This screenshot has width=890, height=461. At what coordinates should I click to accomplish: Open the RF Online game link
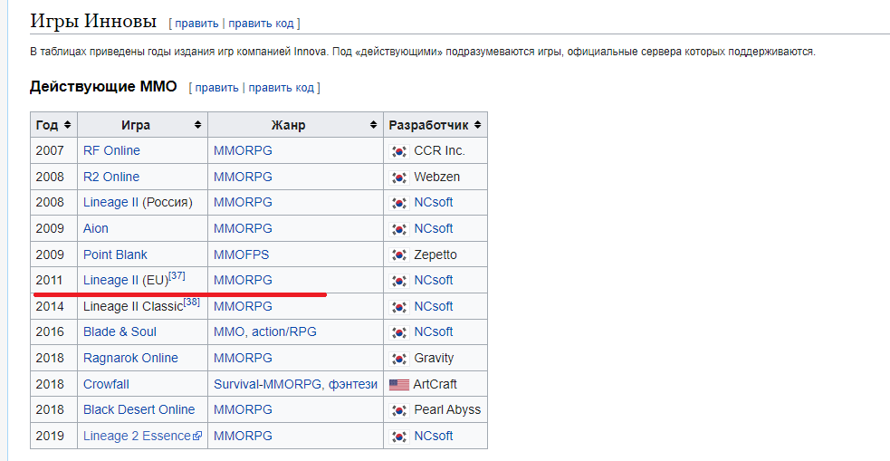pos(111,150)
